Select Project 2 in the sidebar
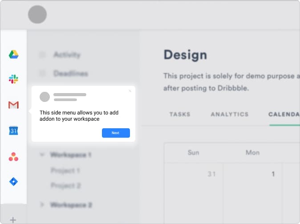Screen dimensions: 300x224 65,185
